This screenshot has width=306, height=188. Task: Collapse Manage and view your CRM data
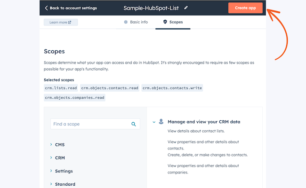154,122
